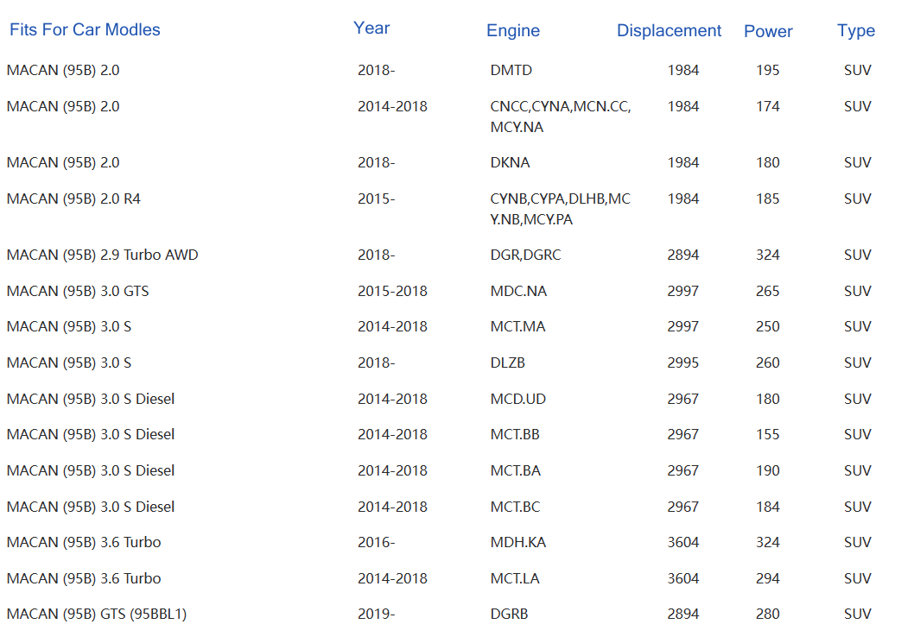Click the Type column header
The height and width of the screenshot is (643, 914).
pyautogui.click(x=855, y=30)
